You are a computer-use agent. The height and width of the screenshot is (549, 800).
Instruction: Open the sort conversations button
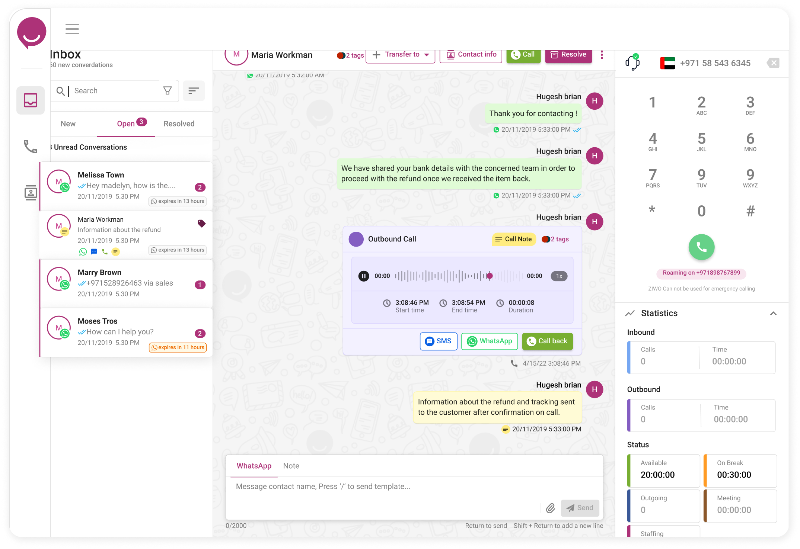click(x=194, y=91)
